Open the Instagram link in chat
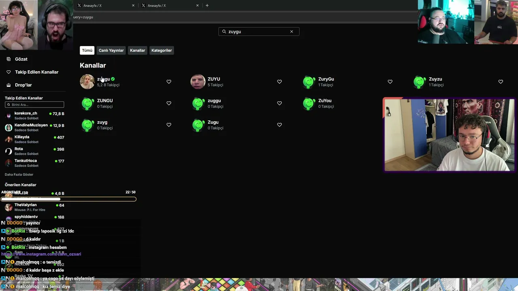Image resolution: width=518 pixels, height=291 pixels. pos(41,254)
